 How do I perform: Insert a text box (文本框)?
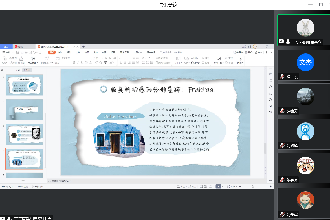pyautogui.click(x=178, y=59)
